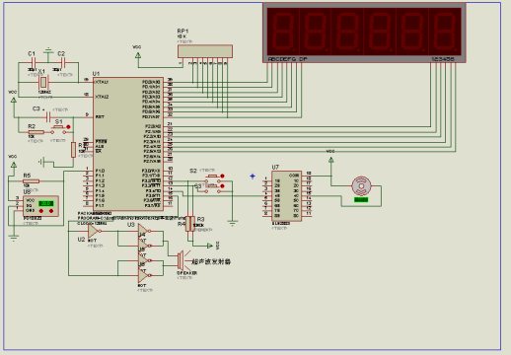Click the C1 capacitor

33,62
